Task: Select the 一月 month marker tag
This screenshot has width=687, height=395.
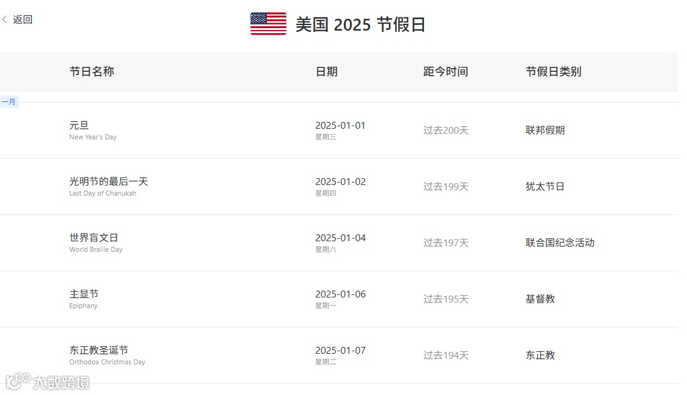Action: tap(9, 102)
